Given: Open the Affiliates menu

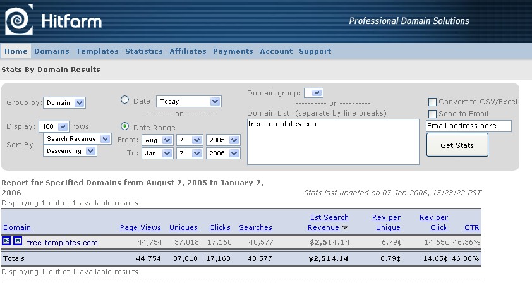Looking at the screenshot, I should coord(188,51).
